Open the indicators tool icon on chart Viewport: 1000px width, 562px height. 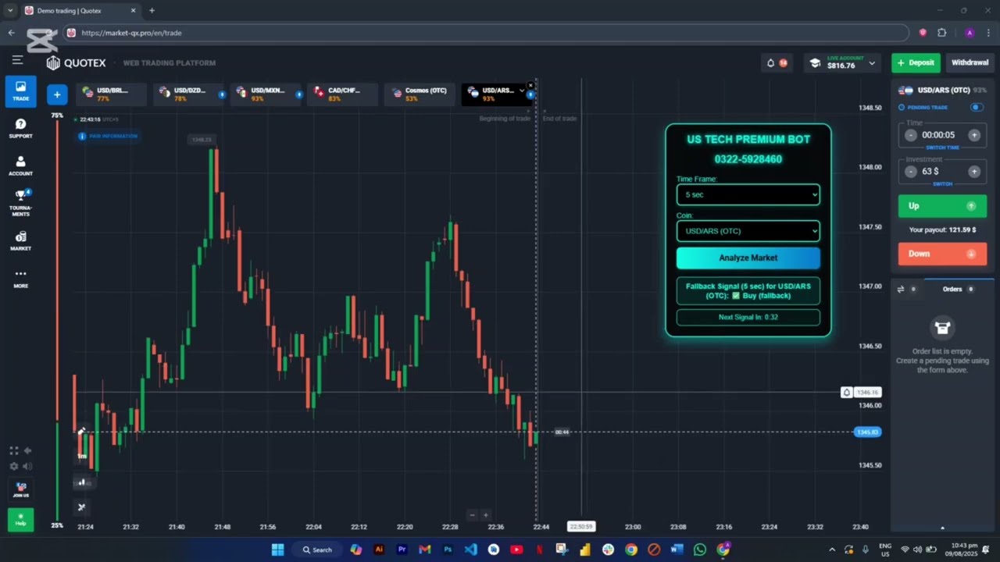pyautogui.click(x=81, y=507)
